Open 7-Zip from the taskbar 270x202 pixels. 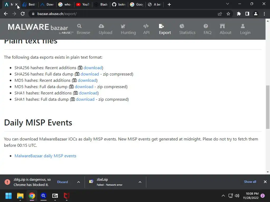coord(55,196)
